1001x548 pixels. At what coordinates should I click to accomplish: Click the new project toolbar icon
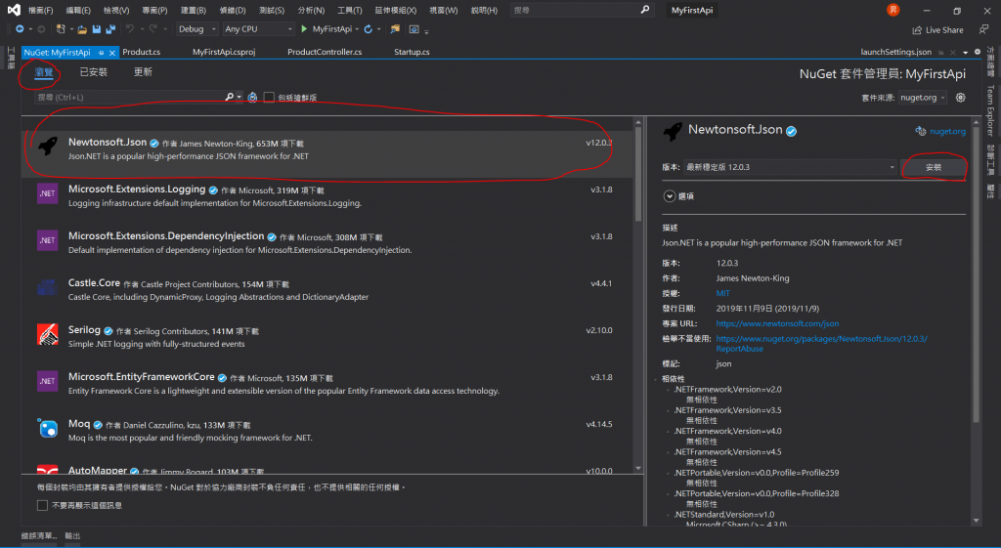[60, 29]
